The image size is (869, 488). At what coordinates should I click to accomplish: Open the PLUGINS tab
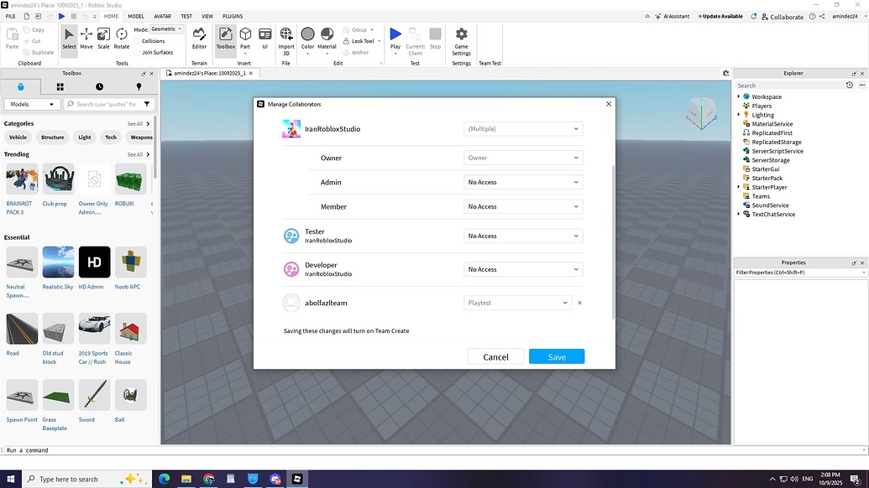pos(233,15)
